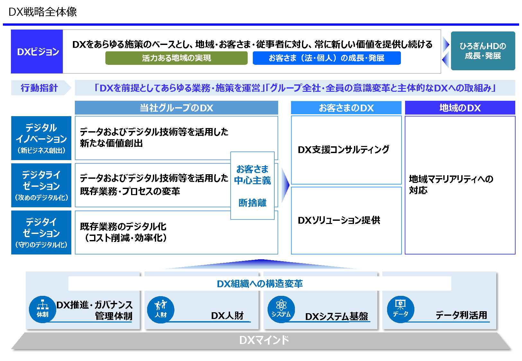Click the 新ビジネス創出 subtitle text
The height and width of the screenshot is (361, 522).
coord(41,150)
